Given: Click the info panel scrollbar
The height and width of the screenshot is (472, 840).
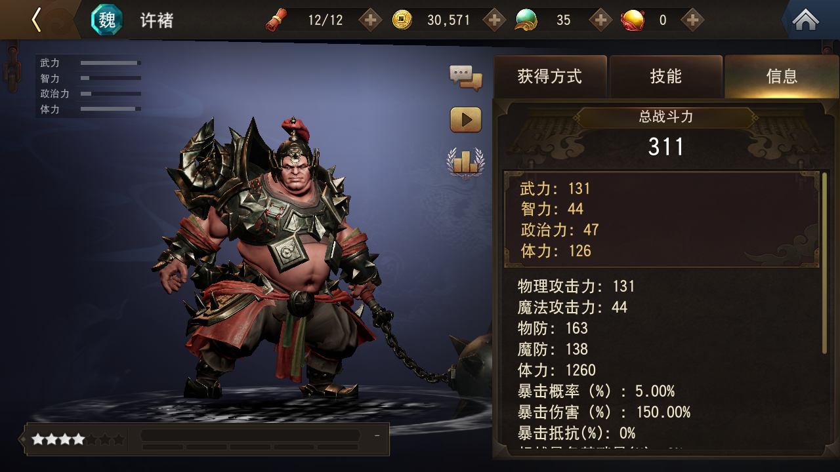Looking at the screenshot, I should click(825, 262).
